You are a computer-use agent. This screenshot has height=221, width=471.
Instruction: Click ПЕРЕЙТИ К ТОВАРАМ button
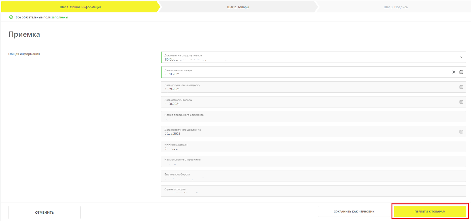(430, 212)
